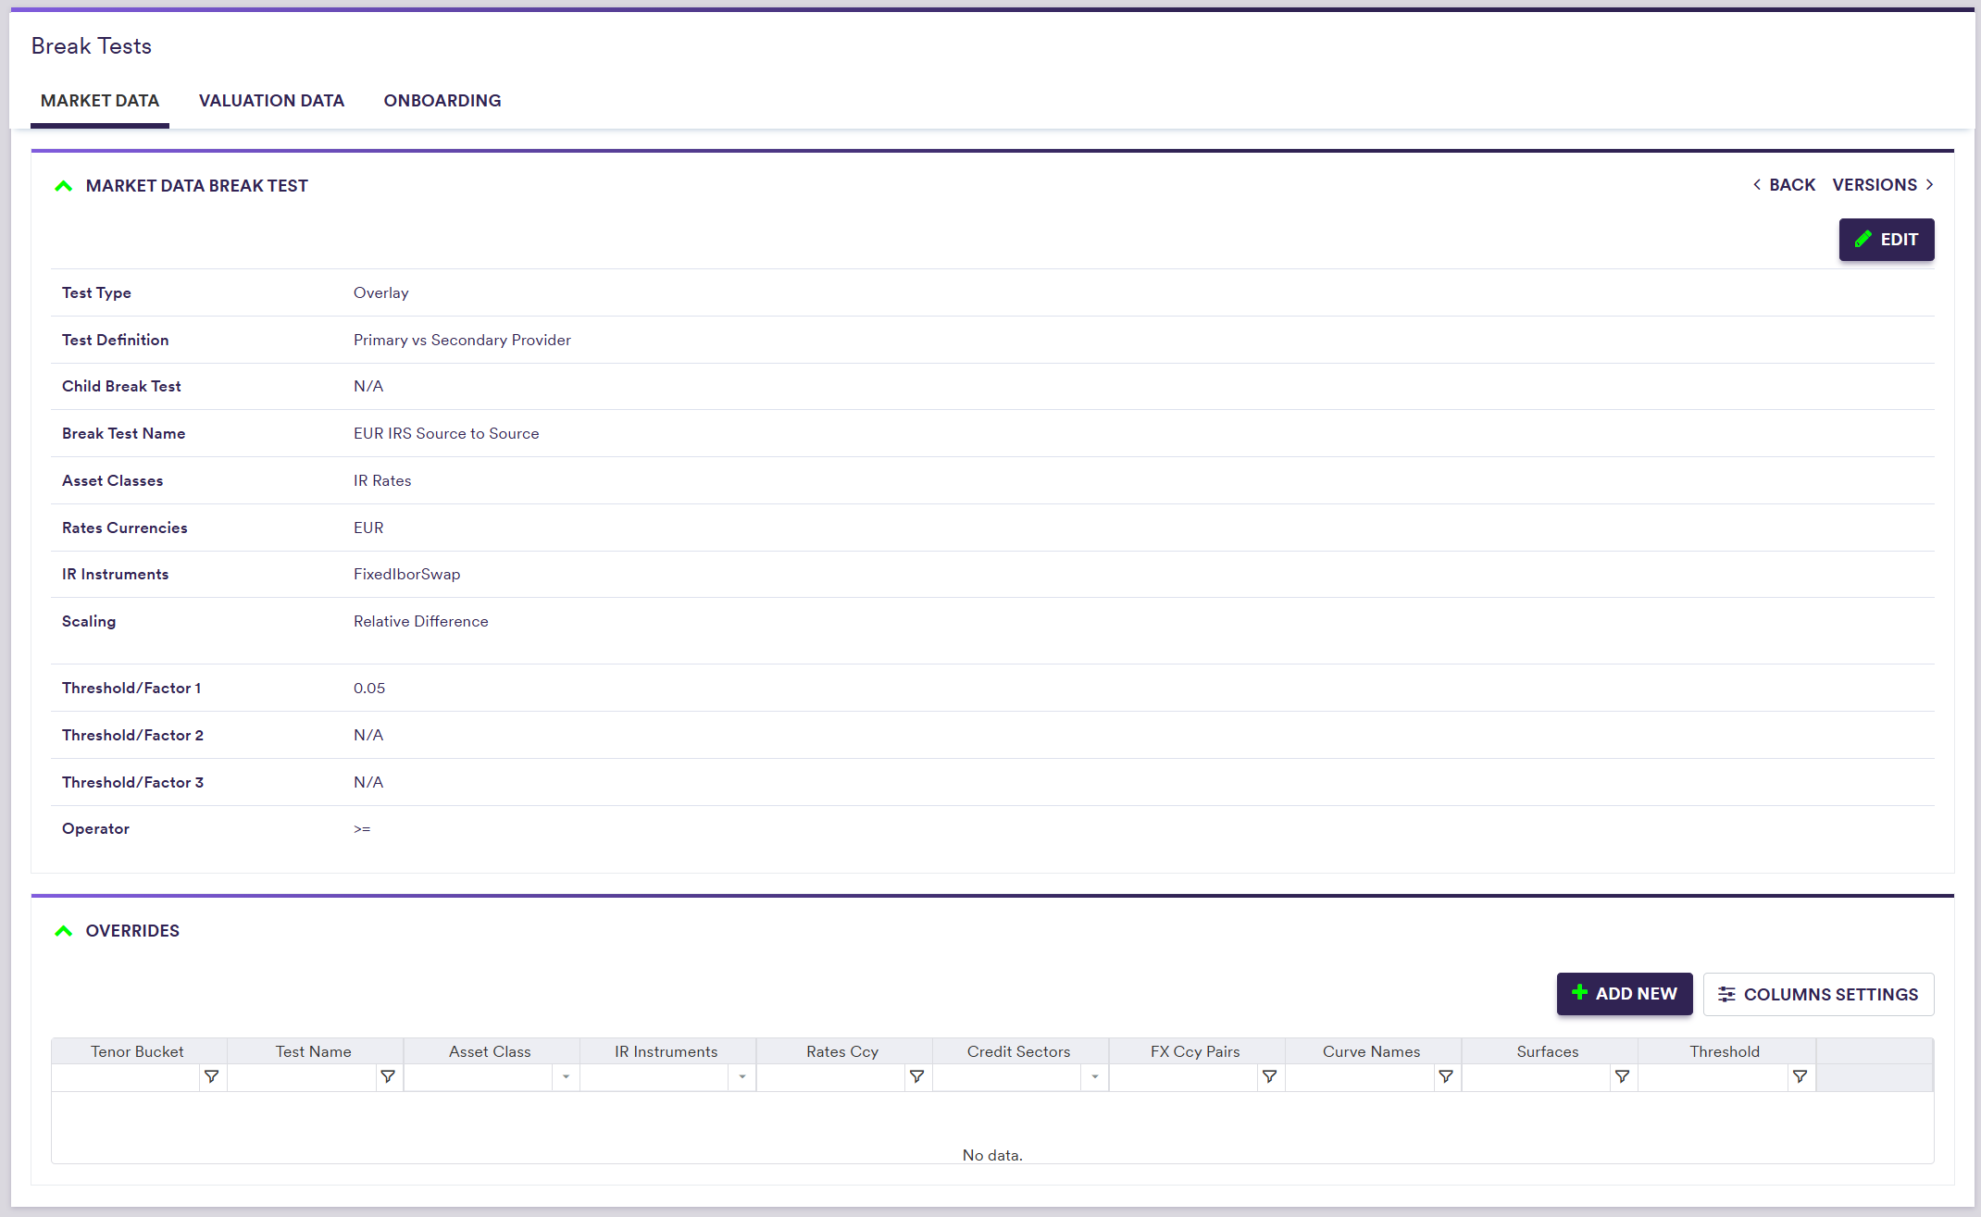
Task: Switch to the Onboarding tab
Action: [442, 100]
